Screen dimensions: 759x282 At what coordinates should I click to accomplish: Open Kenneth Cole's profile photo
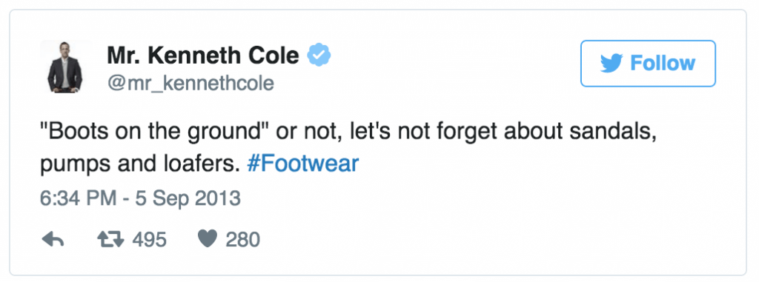[65, 67]
